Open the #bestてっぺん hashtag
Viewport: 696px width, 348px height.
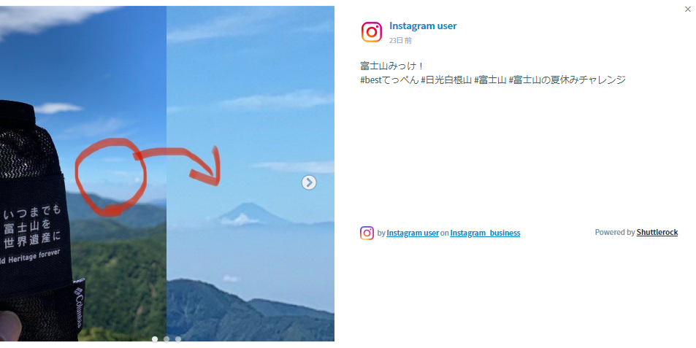point(389,80)
